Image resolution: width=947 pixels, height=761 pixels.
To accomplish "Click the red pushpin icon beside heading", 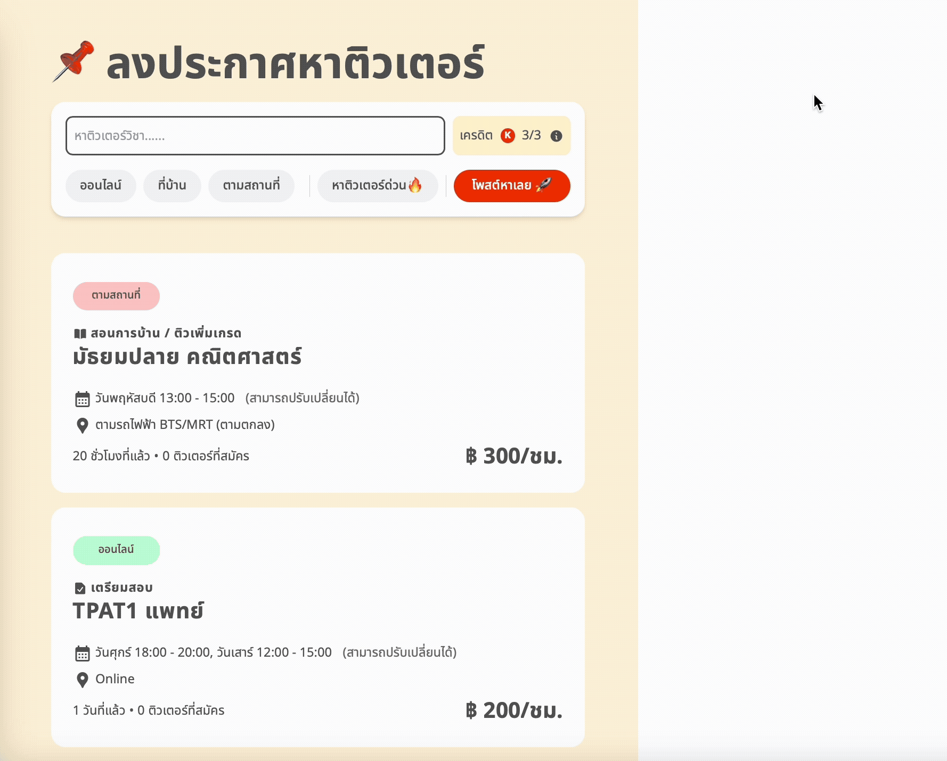I will pos(74,61).
